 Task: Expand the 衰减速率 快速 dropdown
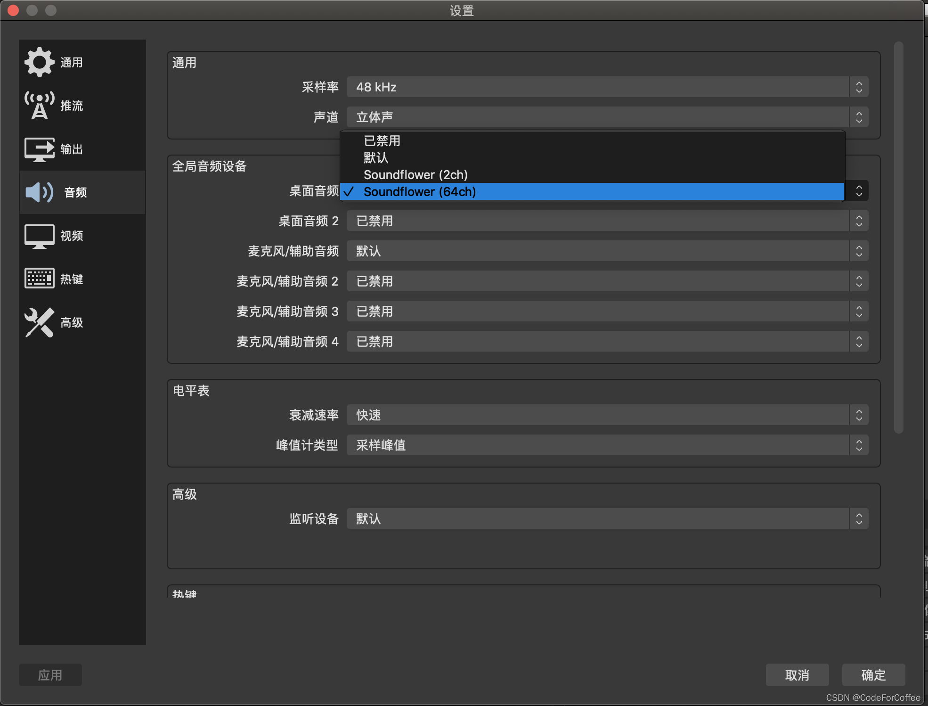(607, 415)
